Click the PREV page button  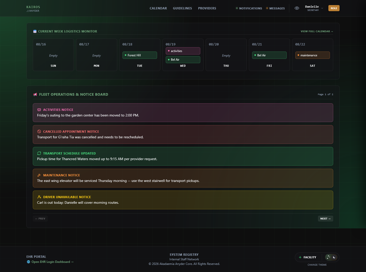click(x=40, y=219)
